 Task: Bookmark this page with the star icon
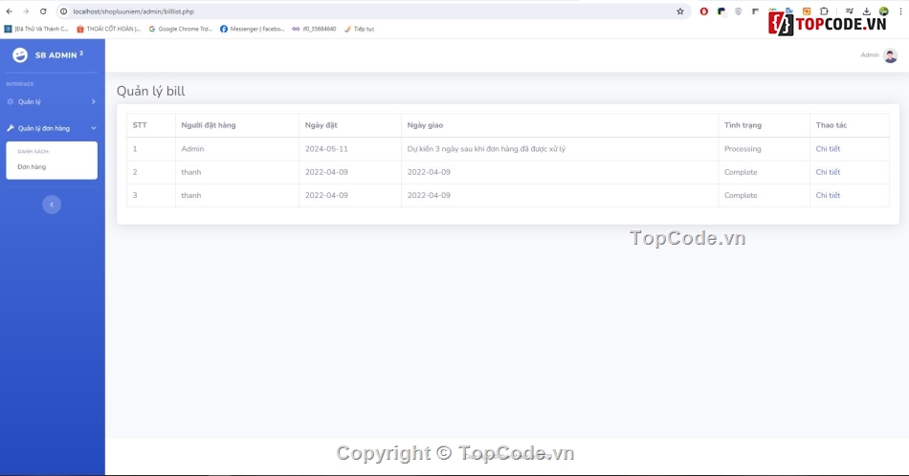tap(680, 11)
